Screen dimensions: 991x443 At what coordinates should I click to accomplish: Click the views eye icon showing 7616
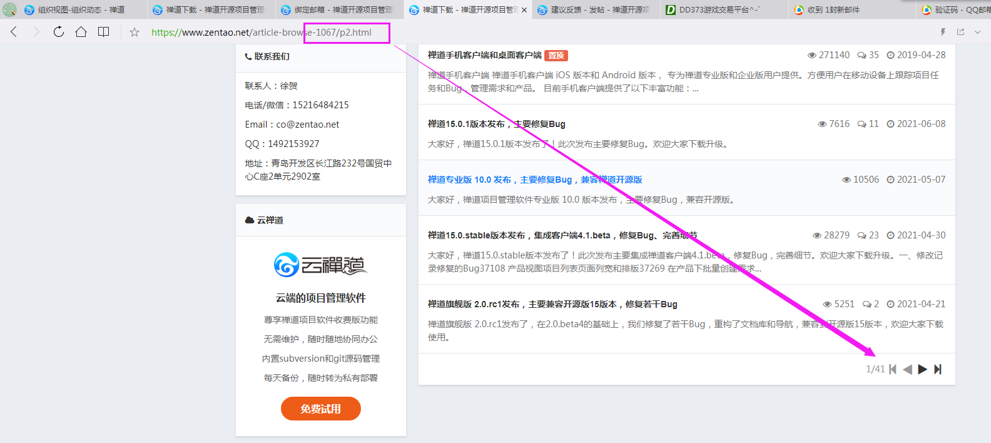[822, 124]
